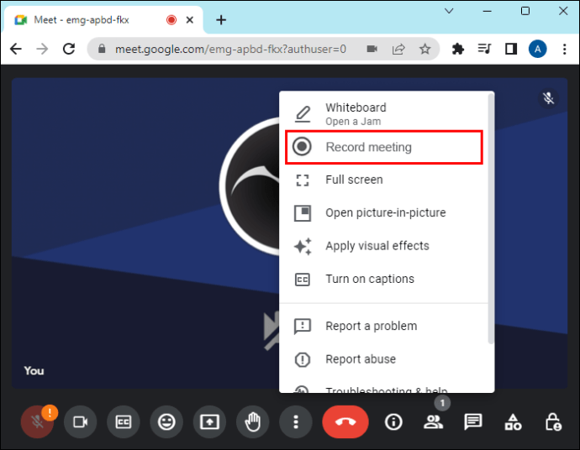Click the Whiteboard pencil icon
Screen dimensions: 580x450
tap(303, 114)
